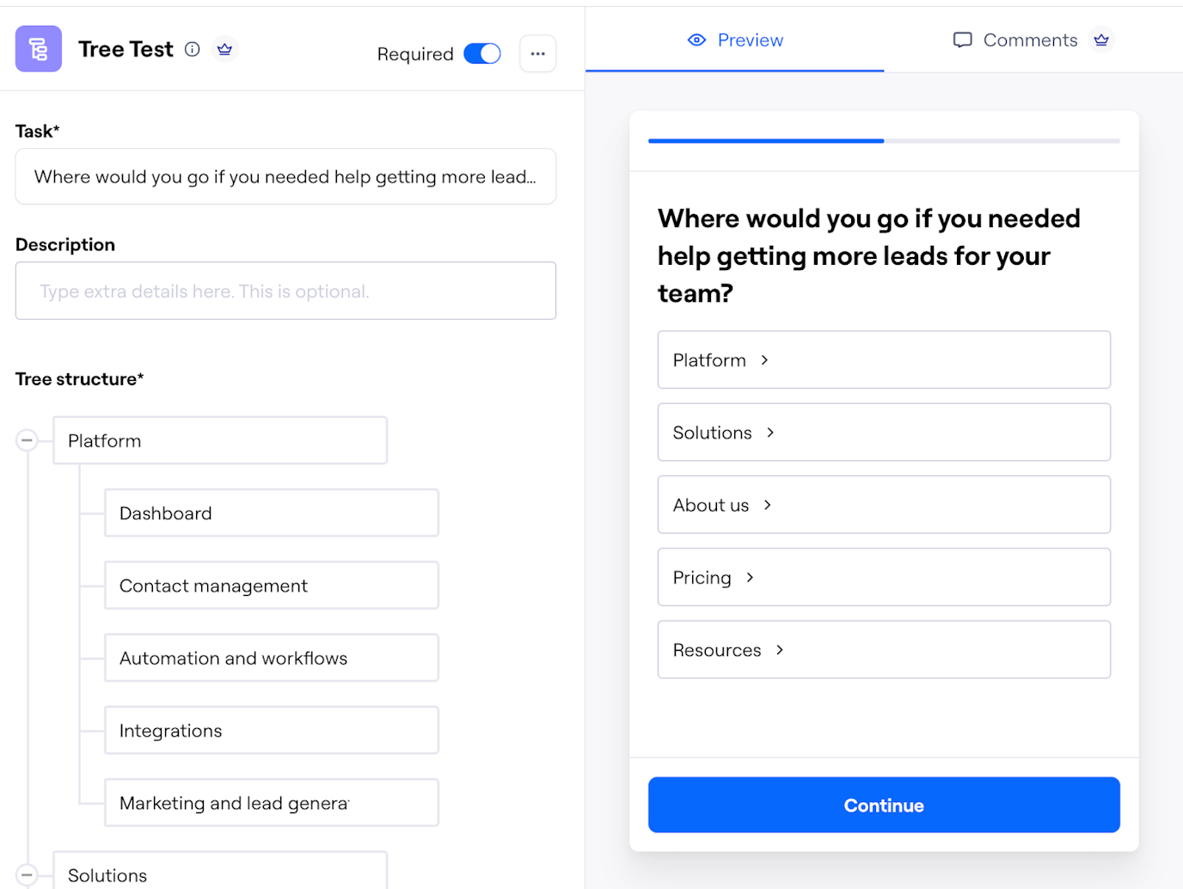The image size is (1183, 889).
Task: Toggle the Required switch off
Action: pyautogui.click(x=482, y=53)
